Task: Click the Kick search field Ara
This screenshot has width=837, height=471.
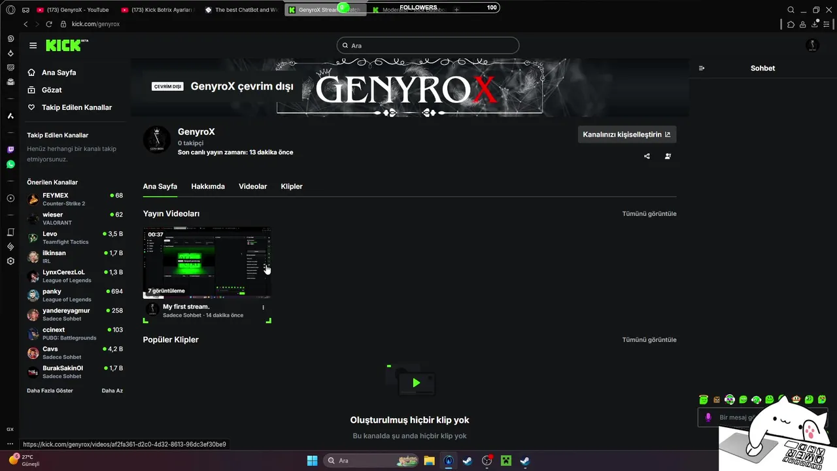Action: pos(428,46)
